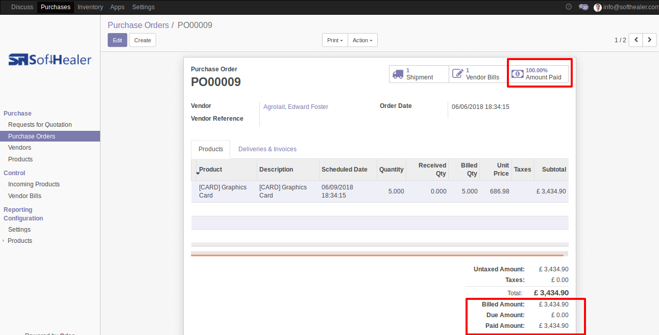Screen dimensions: 659x335
Task: Click the Paid Amount value £ 3,434.90
Action: [x=554, y=326]
